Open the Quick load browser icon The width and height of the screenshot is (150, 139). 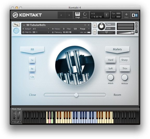tap(85, 15)
